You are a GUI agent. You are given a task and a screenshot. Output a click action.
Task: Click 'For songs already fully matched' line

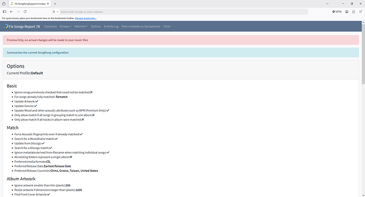pyautogui.click(x=41, y=97)
